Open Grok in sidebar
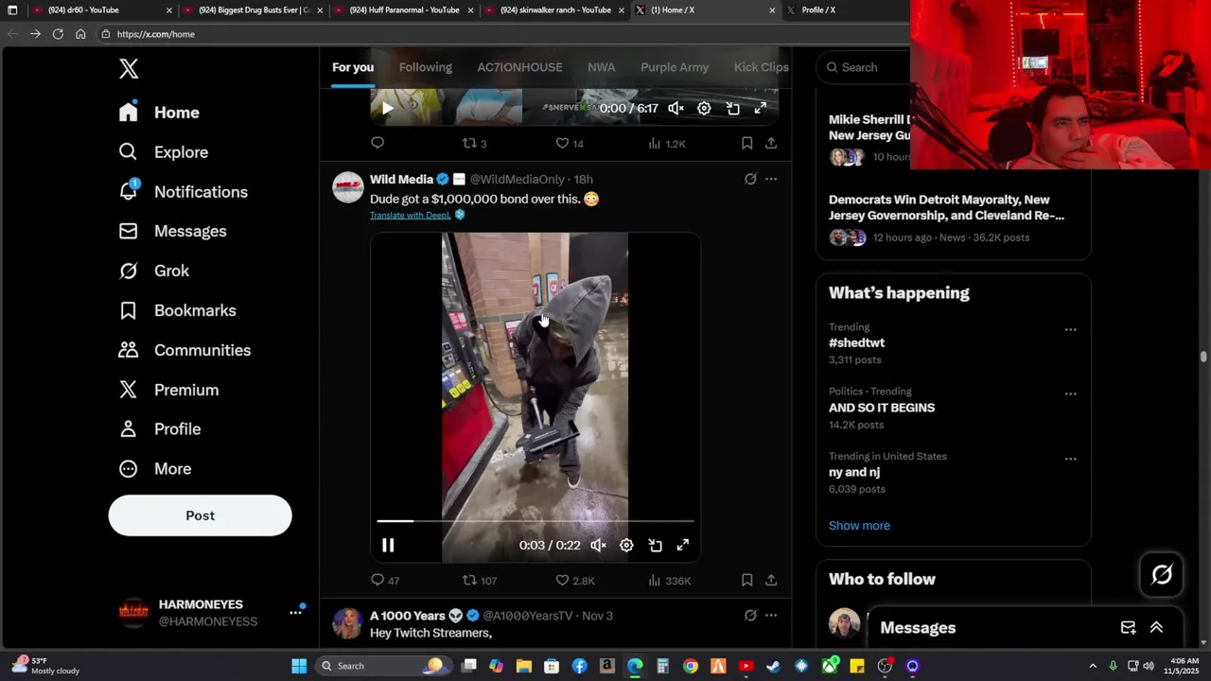Image resolution: width=1211 pixels, height=681 pixels. 153,271
